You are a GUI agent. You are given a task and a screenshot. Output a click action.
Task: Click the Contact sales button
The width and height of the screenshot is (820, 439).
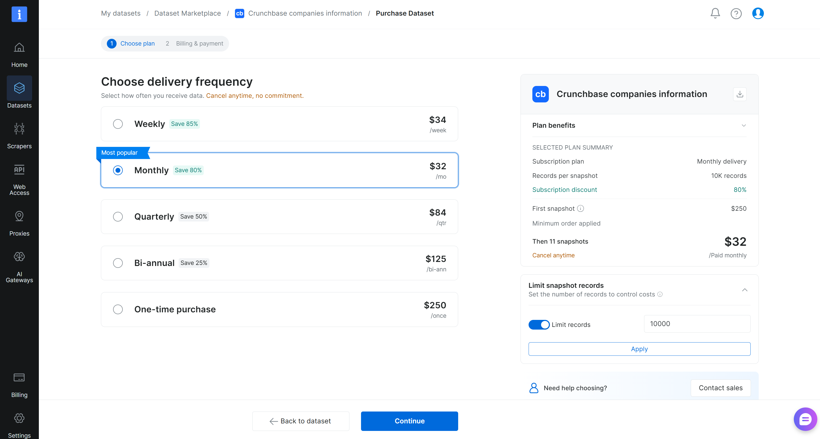[x=720, y=388]
